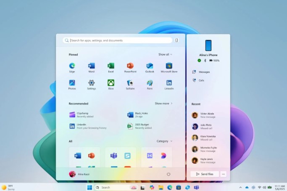Open recommended Clipchamp item
The height and width of the screenshot is (191, 287).
pos(82,115)
